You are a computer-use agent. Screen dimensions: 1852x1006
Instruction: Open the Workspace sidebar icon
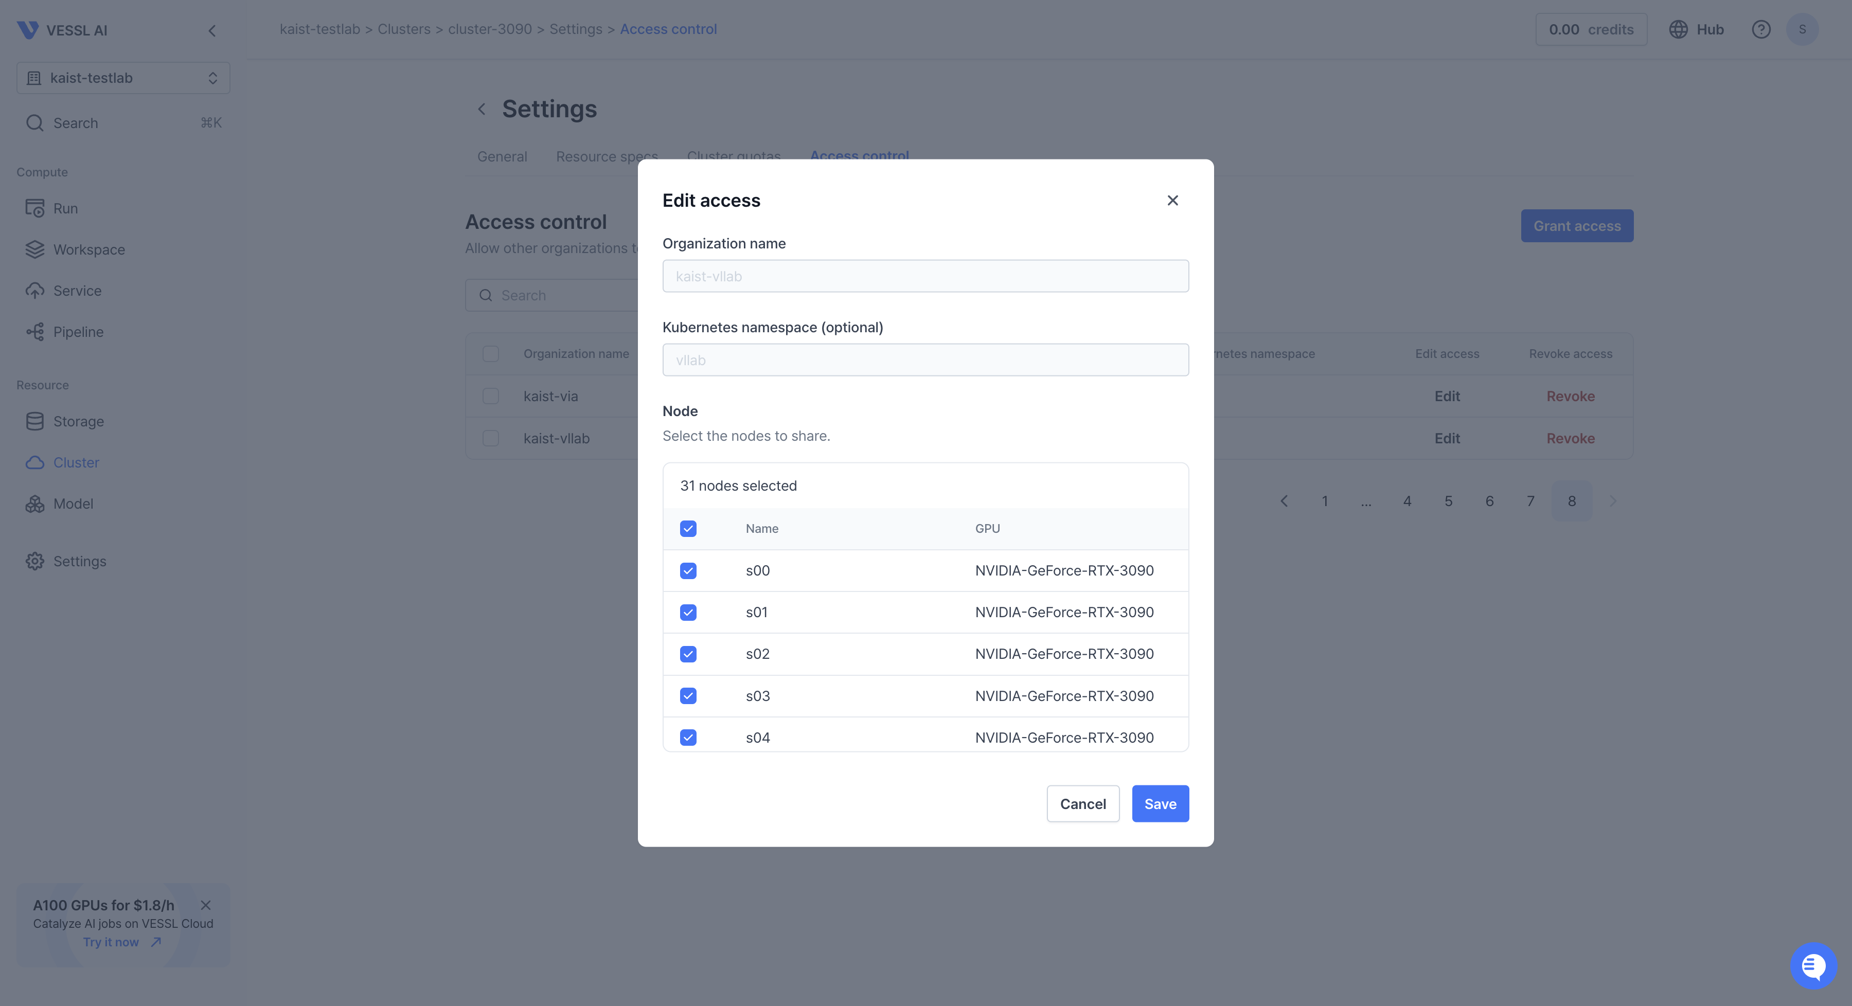34,249
